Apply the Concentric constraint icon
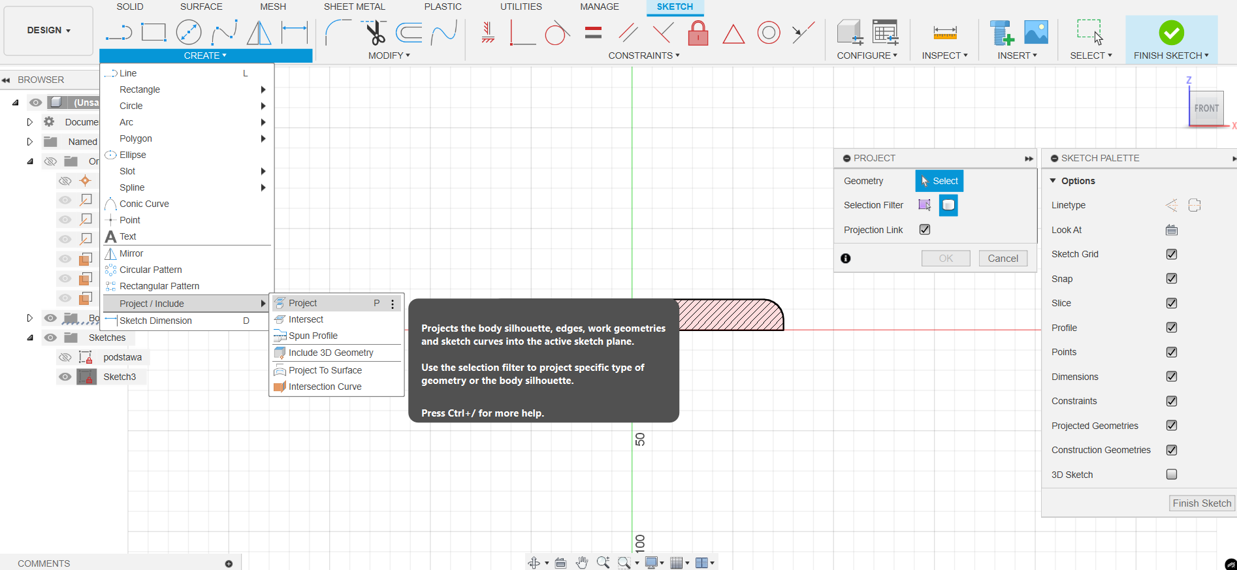Viewport: 1237px width, 570px height. (x=769, y=32)
